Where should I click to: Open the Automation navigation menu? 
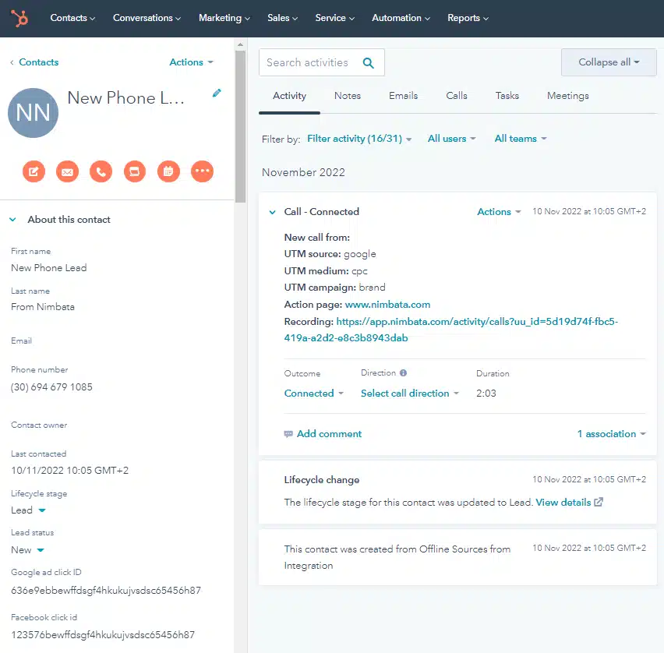click(401, 18)
